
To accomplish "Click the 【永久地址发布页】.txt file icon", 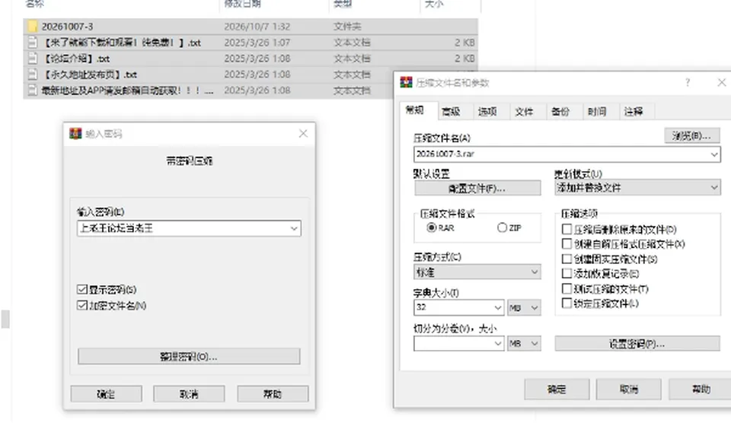I will tap(32, 75).
